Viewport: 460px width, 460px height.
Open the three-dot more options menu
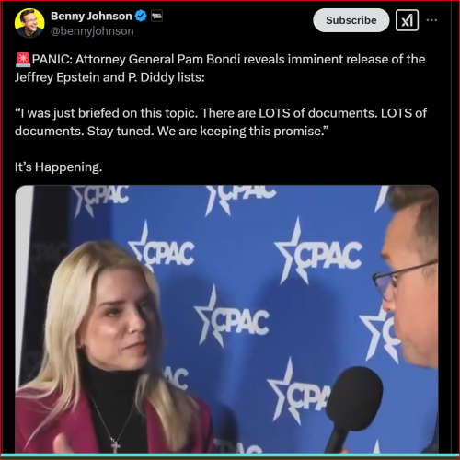tap(431, 20)
